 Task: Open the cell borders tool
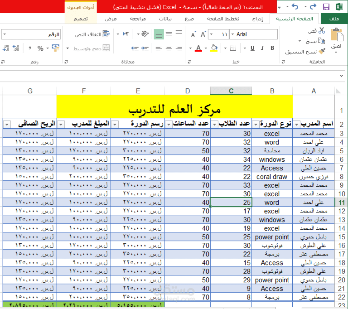233,48
